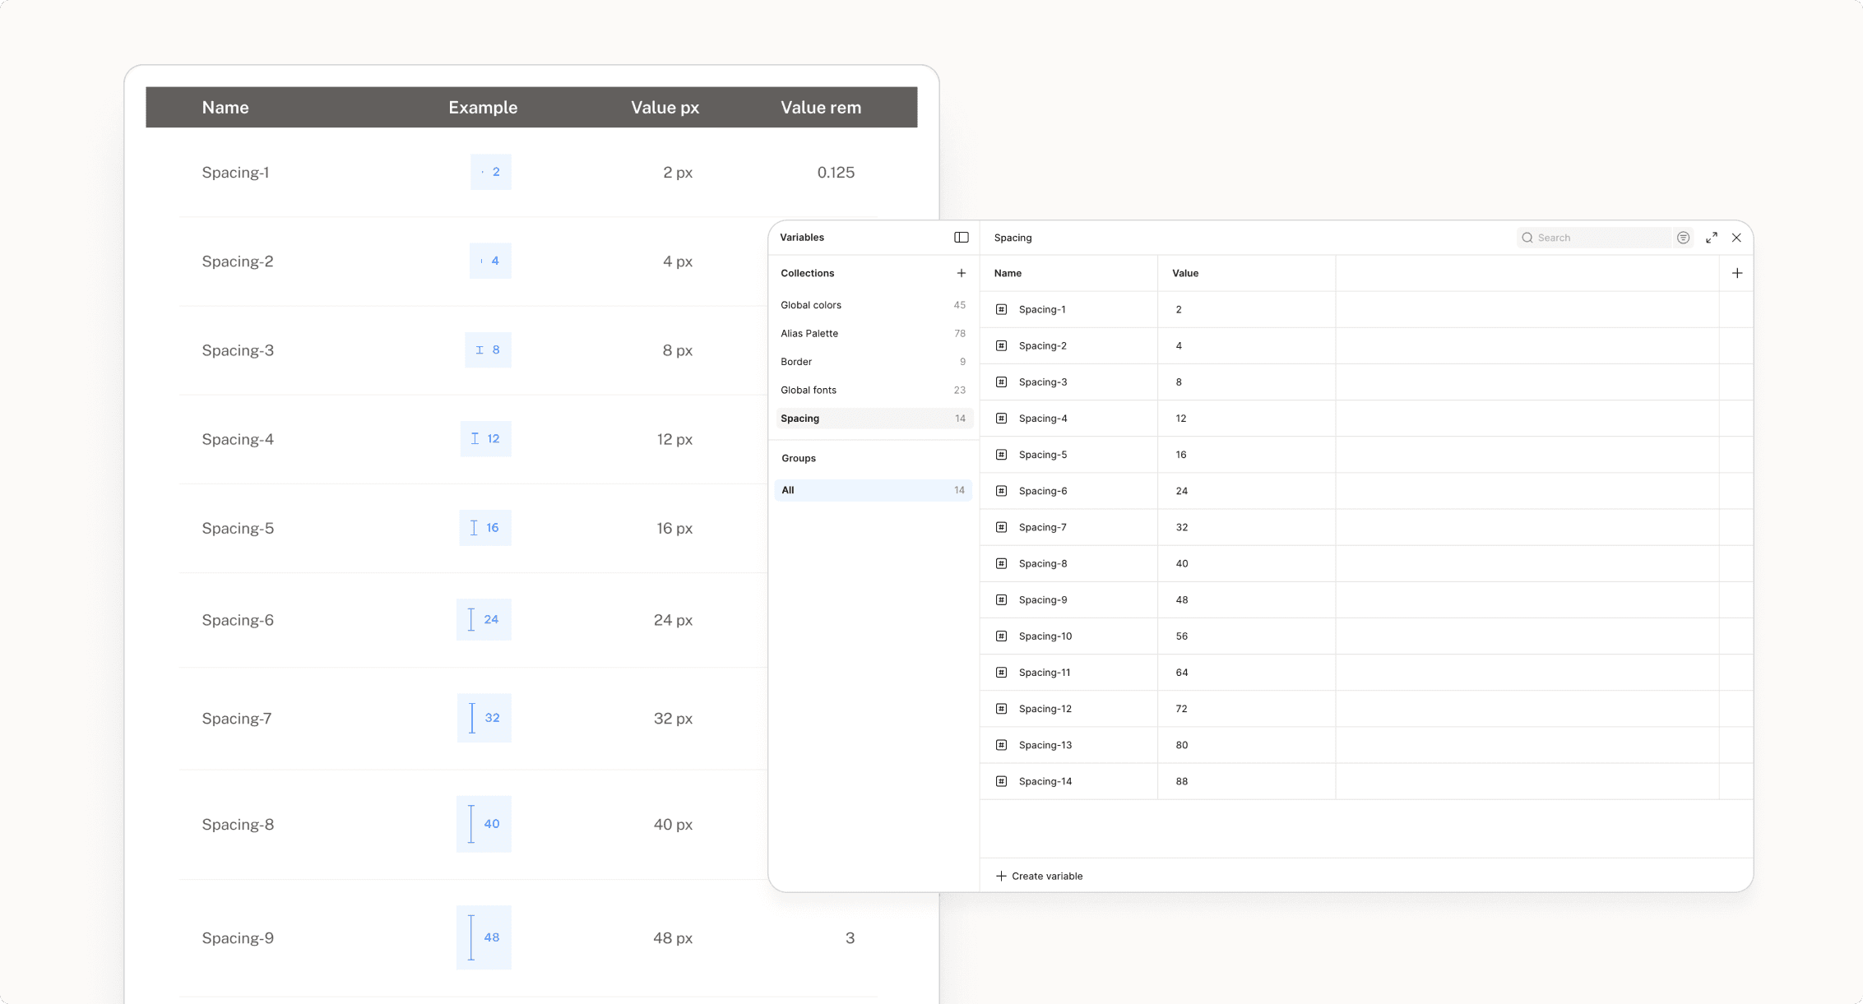Toggle the Variables sidebar panel icon

point(961,238)
